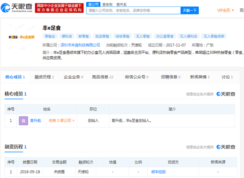Click the 顺丰控股 investor link
The width and height of the screenshot is (244, 178).
[x=159, y=172]
